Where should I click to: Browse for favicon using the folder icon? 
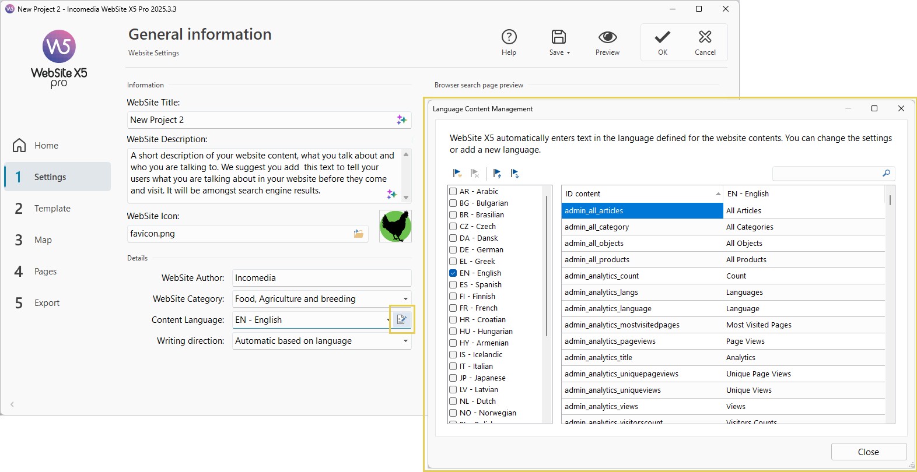[358, 234]
